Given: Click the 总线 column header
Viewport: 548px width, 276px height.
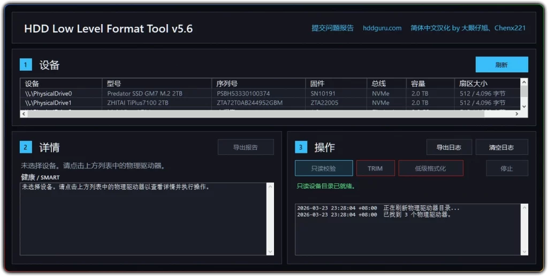Looking at the screenshot, I should (x=386, y=84).
